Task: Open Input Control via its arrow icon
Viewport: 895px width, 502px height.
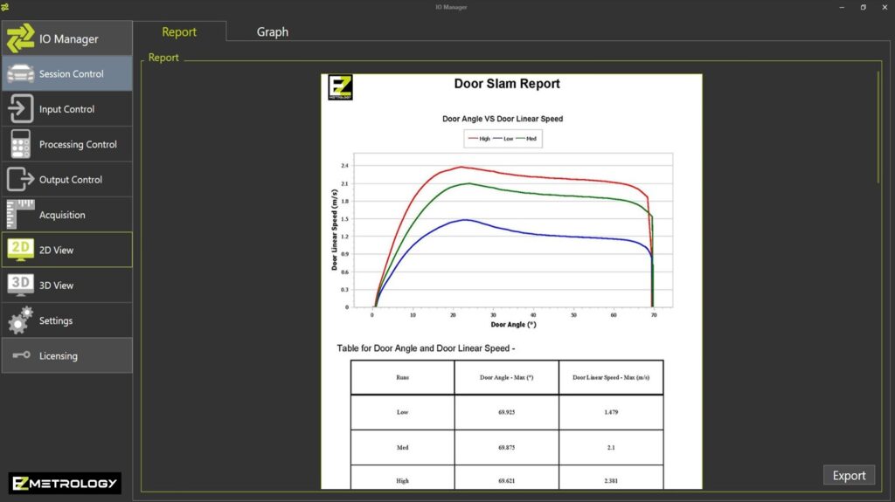Action: 21,109
